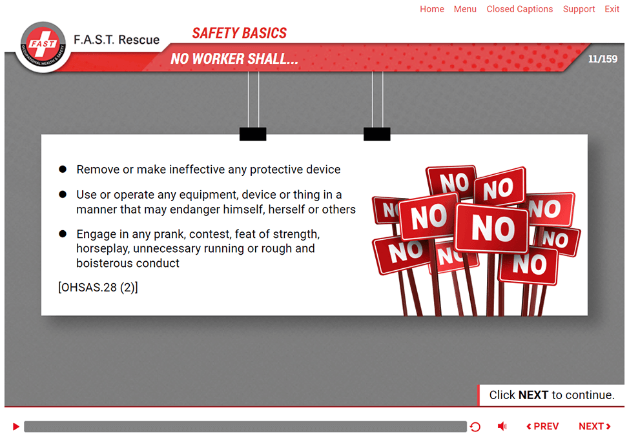Click the right black binder clip
The image size is (629, 443).
(x=376, y=133)
